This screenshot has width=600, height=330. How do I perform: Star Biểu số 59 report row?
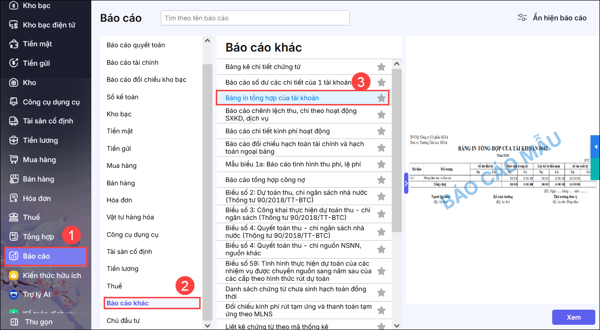381,271
